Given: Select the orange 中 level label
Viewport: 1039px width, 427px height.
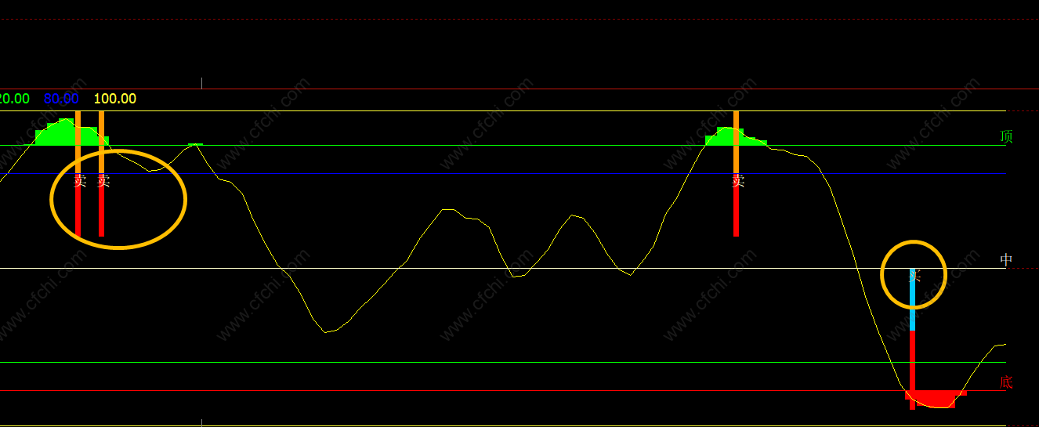Looking at the screenshot, I should (1006, 259).
